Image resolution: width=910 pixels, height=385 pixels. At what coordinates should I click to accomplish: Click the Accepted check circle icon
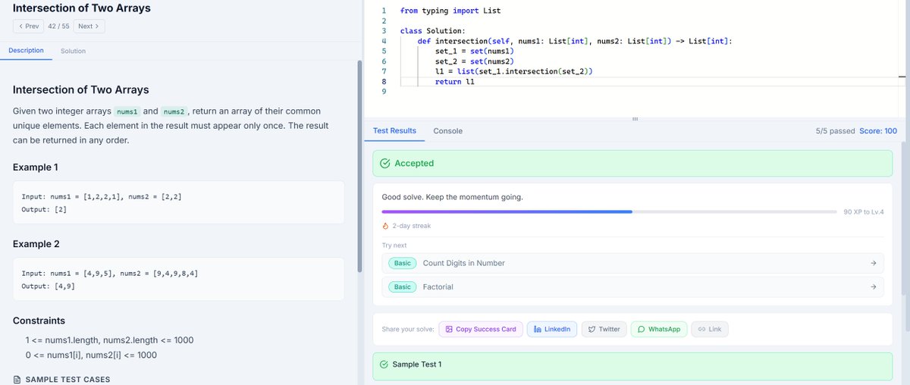coord(385,163)
